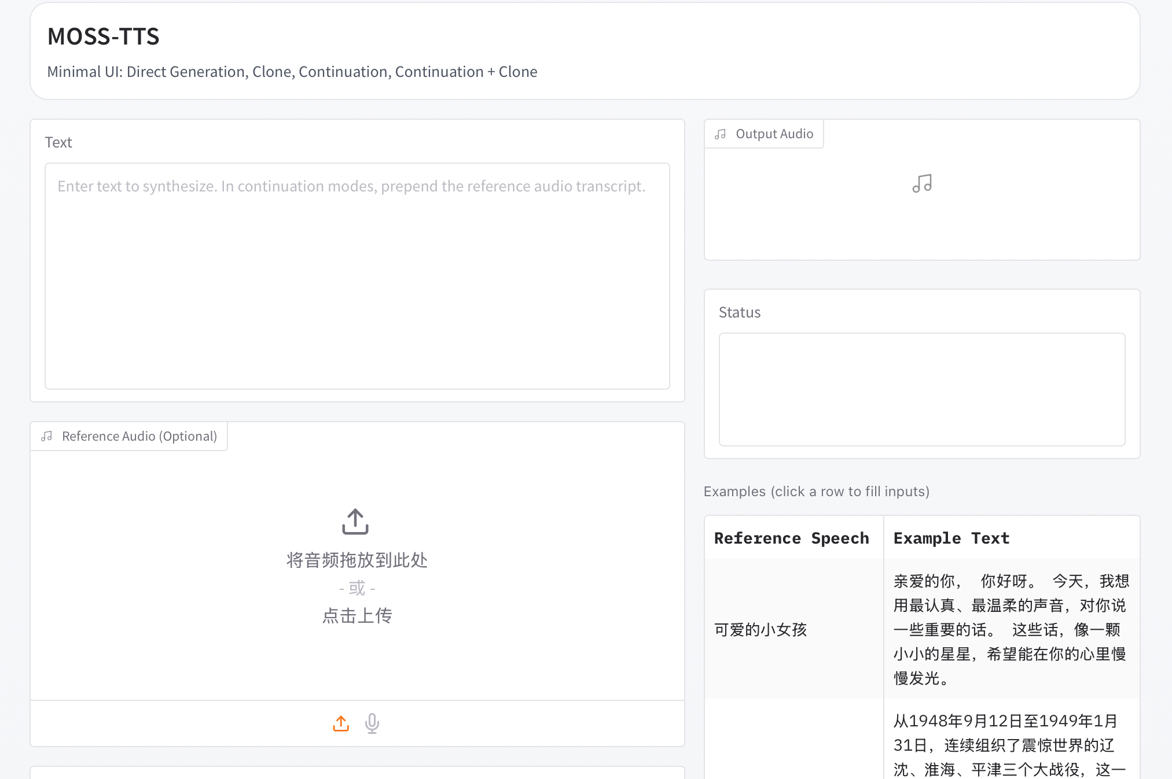Select the 可爱的小女孩 example row

(760, 629)
